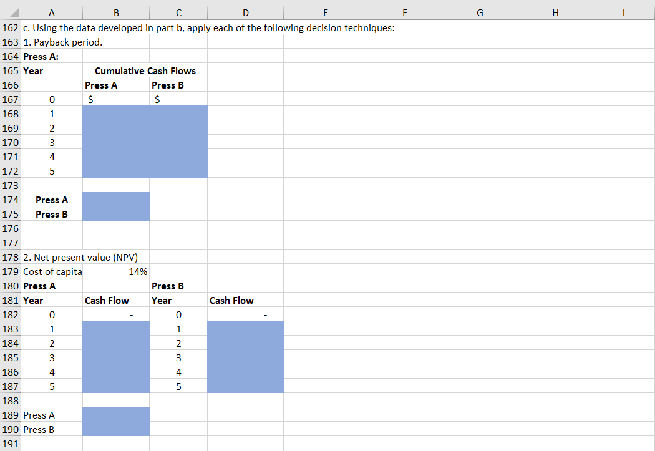Select 'Press A' heading in row 180
Image resolution: width=655 pixels, height=451 pixels.
click(x=52, y=286)
